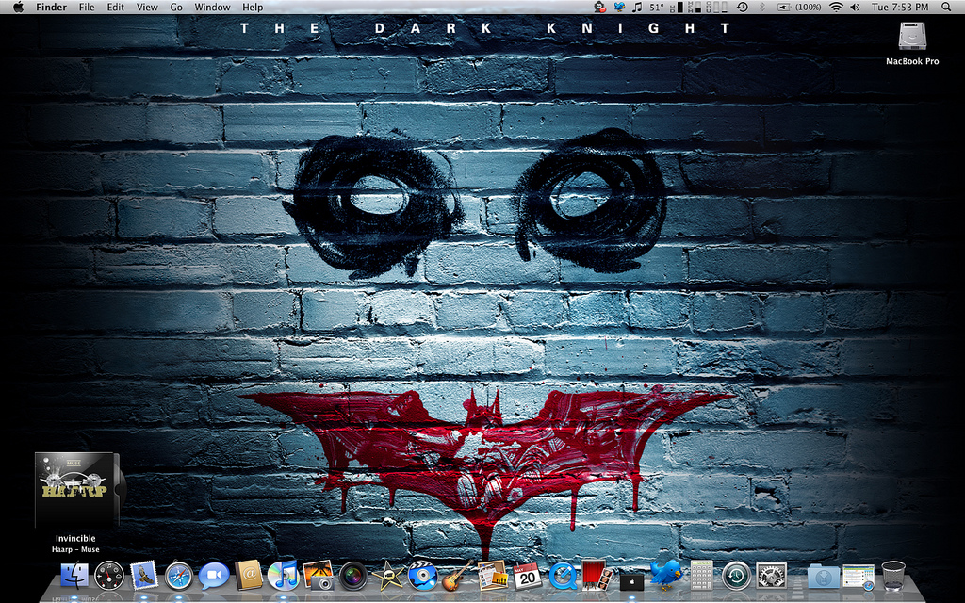The width and height of the screenshot is (965, 603).
Task: Launch the blue Twitter bird app in Dock
Action: 666,574
